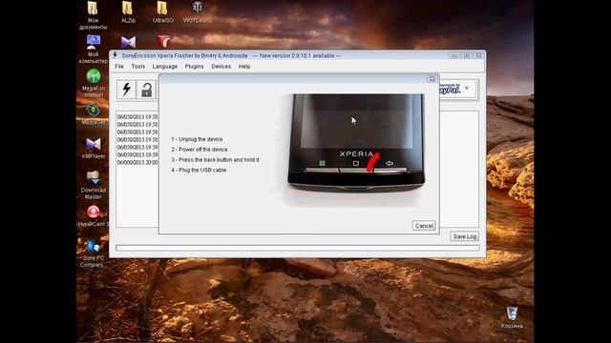This screenshot has width=611, height=343.
Task: Click the PayPal donate button
Action: tap(456, 90)
